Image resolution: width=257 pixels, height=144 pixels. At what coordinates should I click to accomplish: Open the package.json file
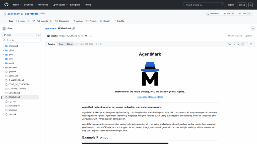point(14,106)
